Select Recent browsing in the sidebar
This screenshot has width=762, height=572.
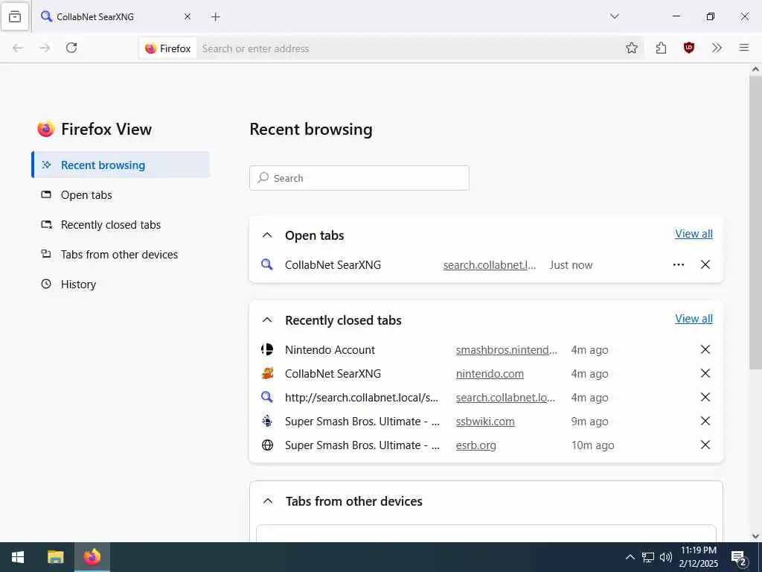(121, 165)
